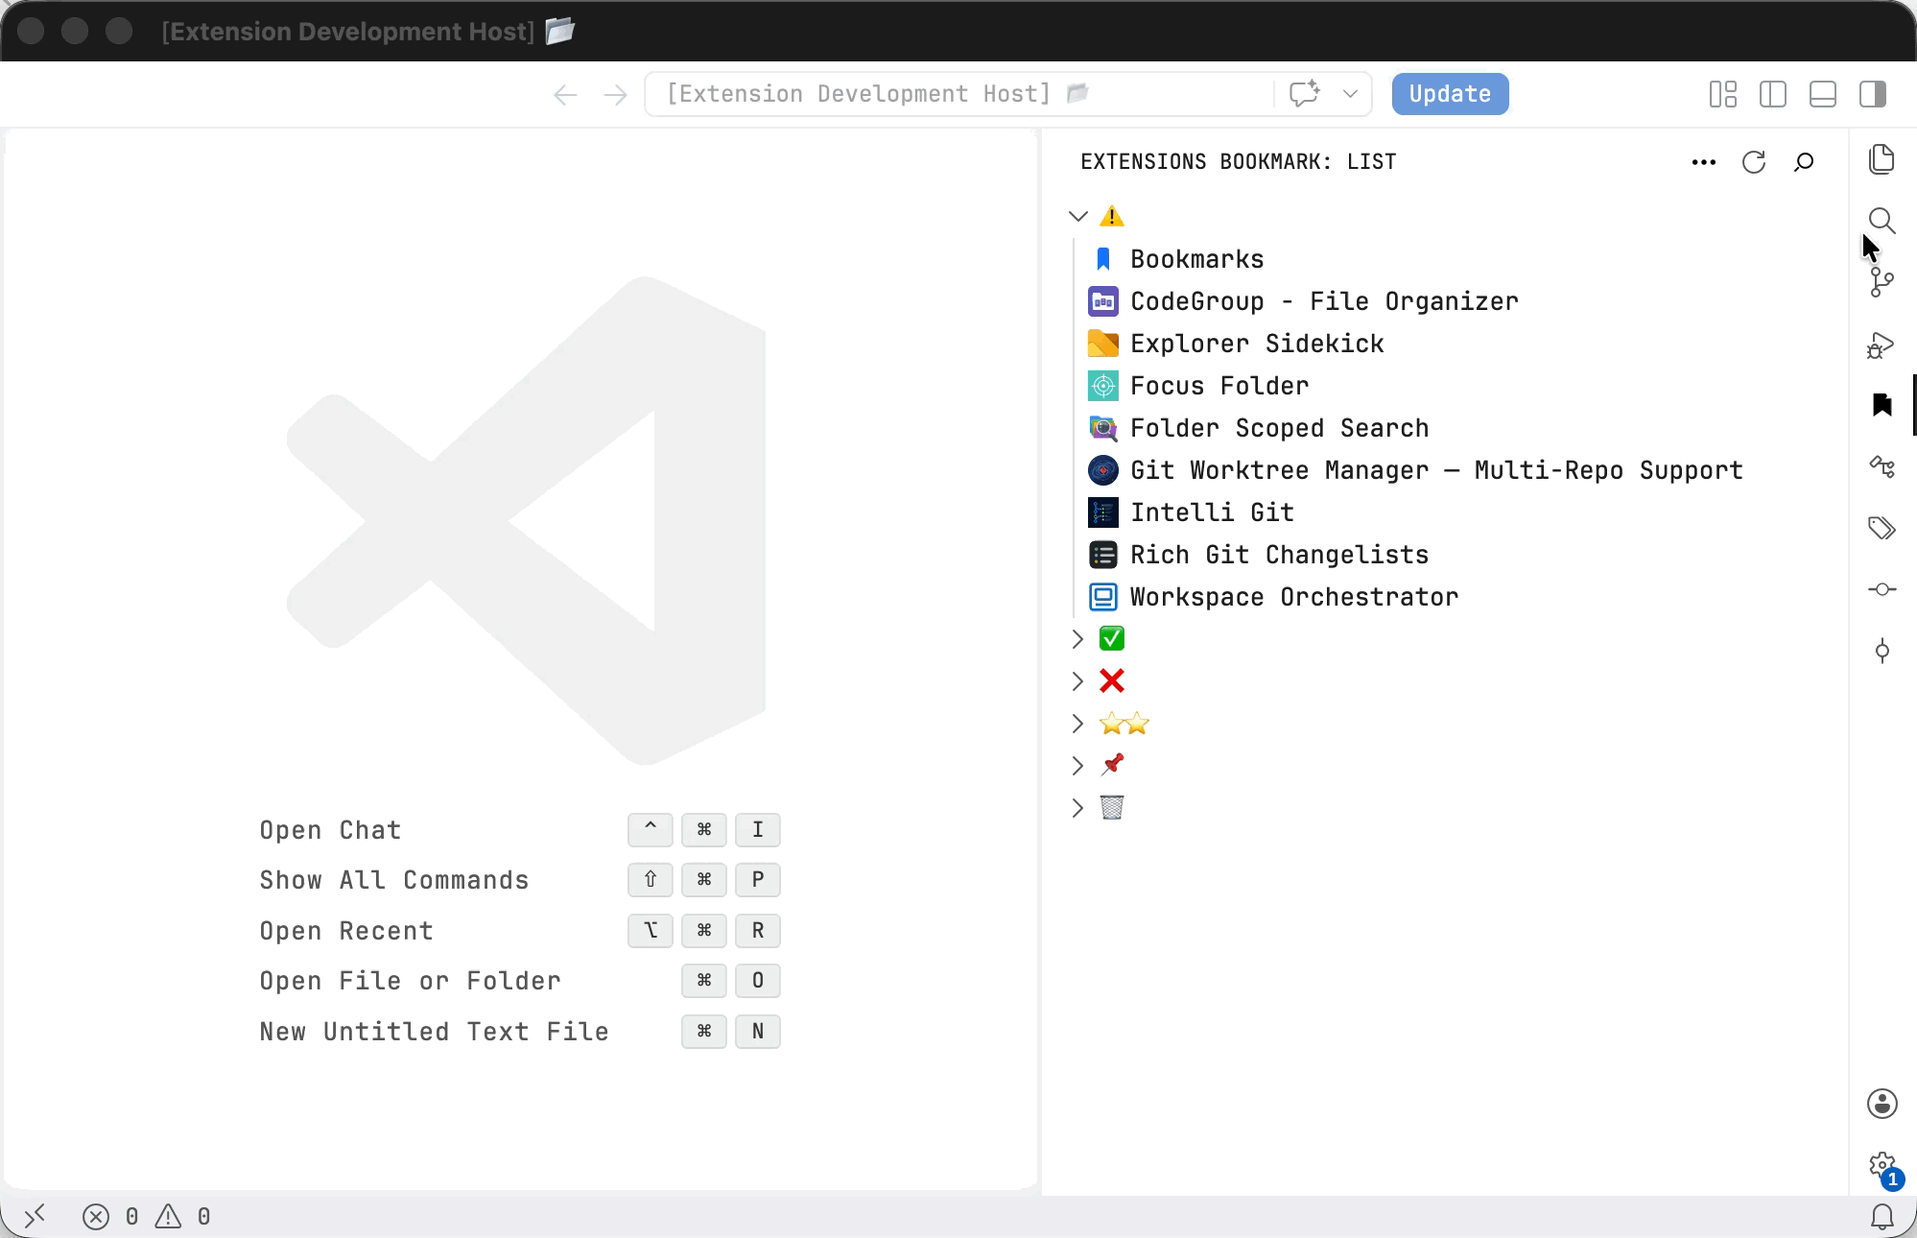Select the Extensions Bookmark icon in activity bar
Image resolution: width=1917 pixels, height=1238 pixels.
point(1881,405)
